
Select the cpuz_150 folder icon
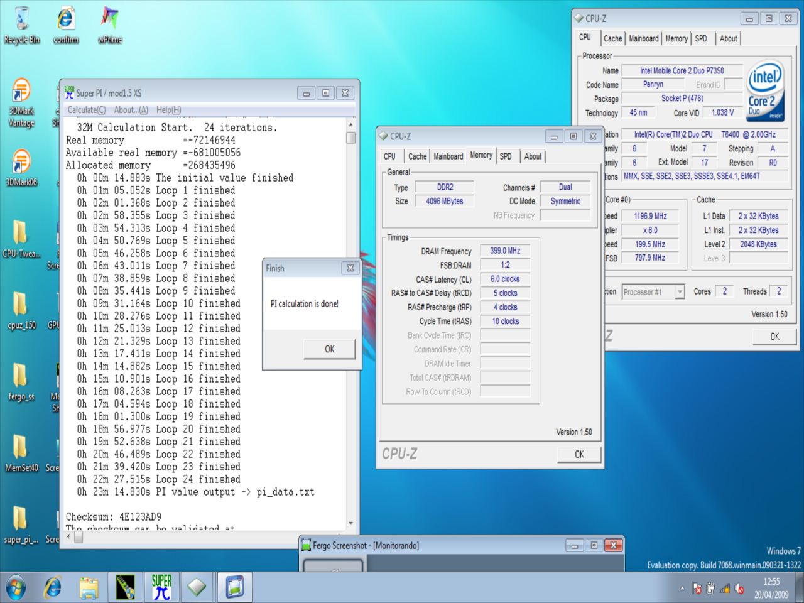tap(21, 310)
